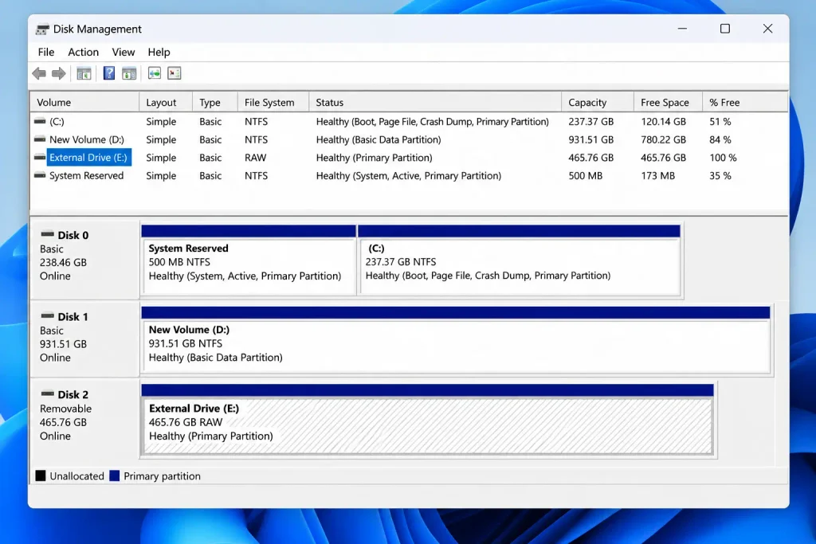Click the drive icon beside System Reserved row

(40, 175)
